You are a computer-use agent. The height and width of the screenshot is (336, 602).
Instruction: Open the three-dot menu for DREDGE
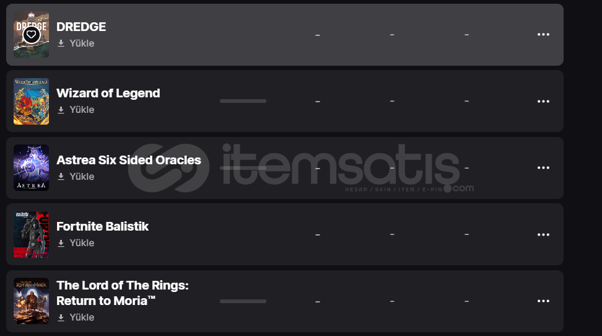[x=543, y=35]
